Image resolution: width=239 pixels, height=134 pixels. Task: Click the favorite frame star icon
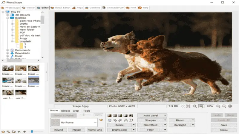tap(101, 120)
